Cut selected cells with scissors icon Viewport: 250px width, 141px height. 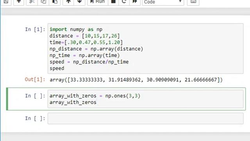pyautogui.click(x=32, y=2)
